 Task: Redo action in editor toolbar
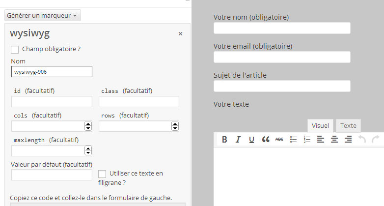point(376,140)
